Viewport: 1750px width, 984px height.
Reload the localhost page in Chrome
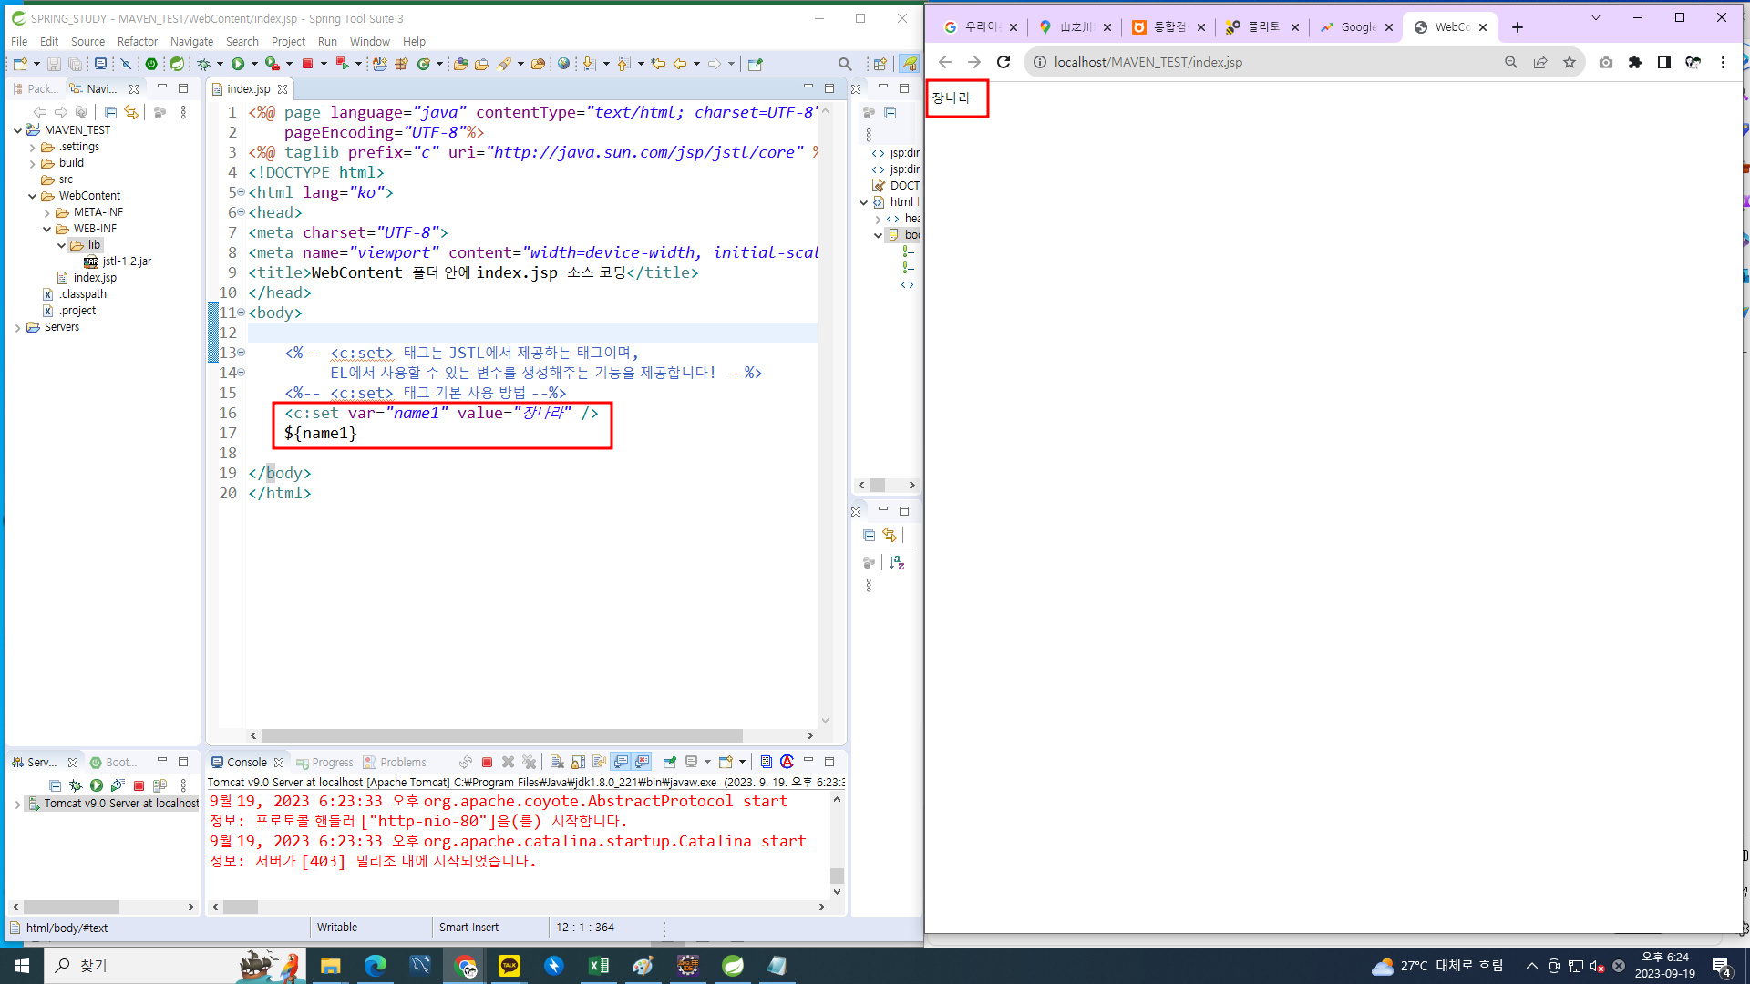coord(1004,62)
